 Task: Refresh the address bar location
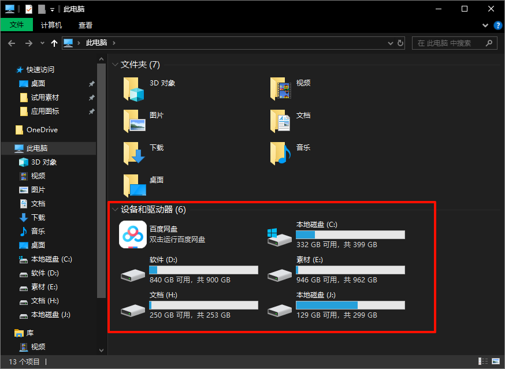(x=400, y=43)
